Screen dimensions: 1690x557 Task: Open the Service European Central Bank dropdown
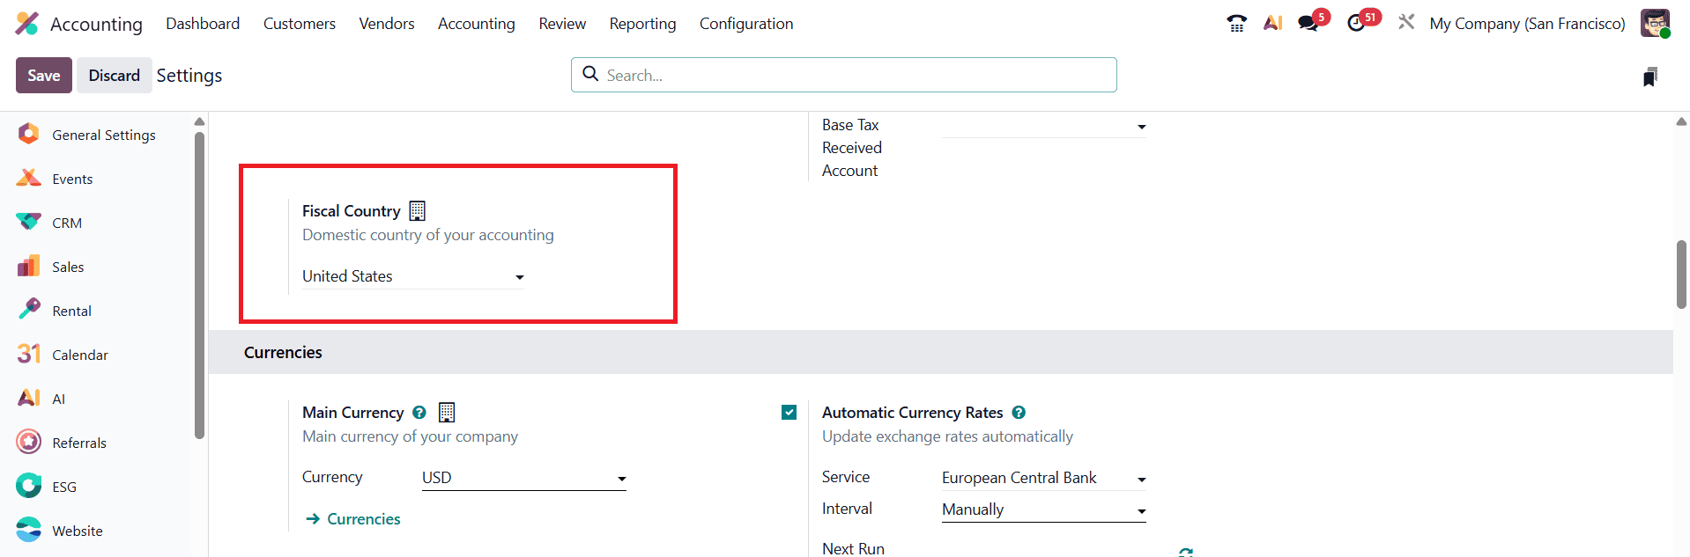pos(1044,478)
